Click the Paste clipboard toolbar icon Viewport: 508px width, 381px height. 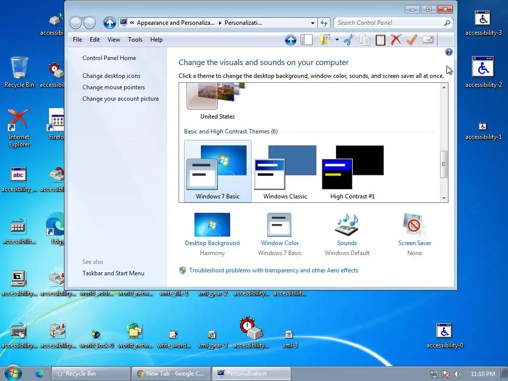381,40
